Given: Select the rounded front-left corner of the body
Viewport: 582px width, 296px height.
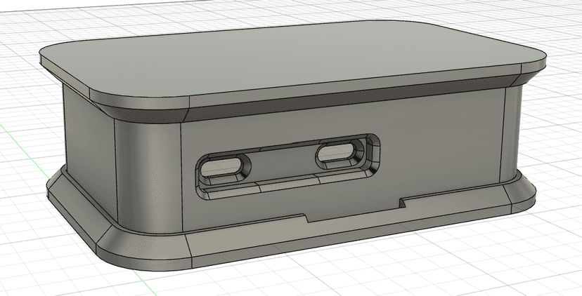Looking at the screenshot, I should (148, 174).
